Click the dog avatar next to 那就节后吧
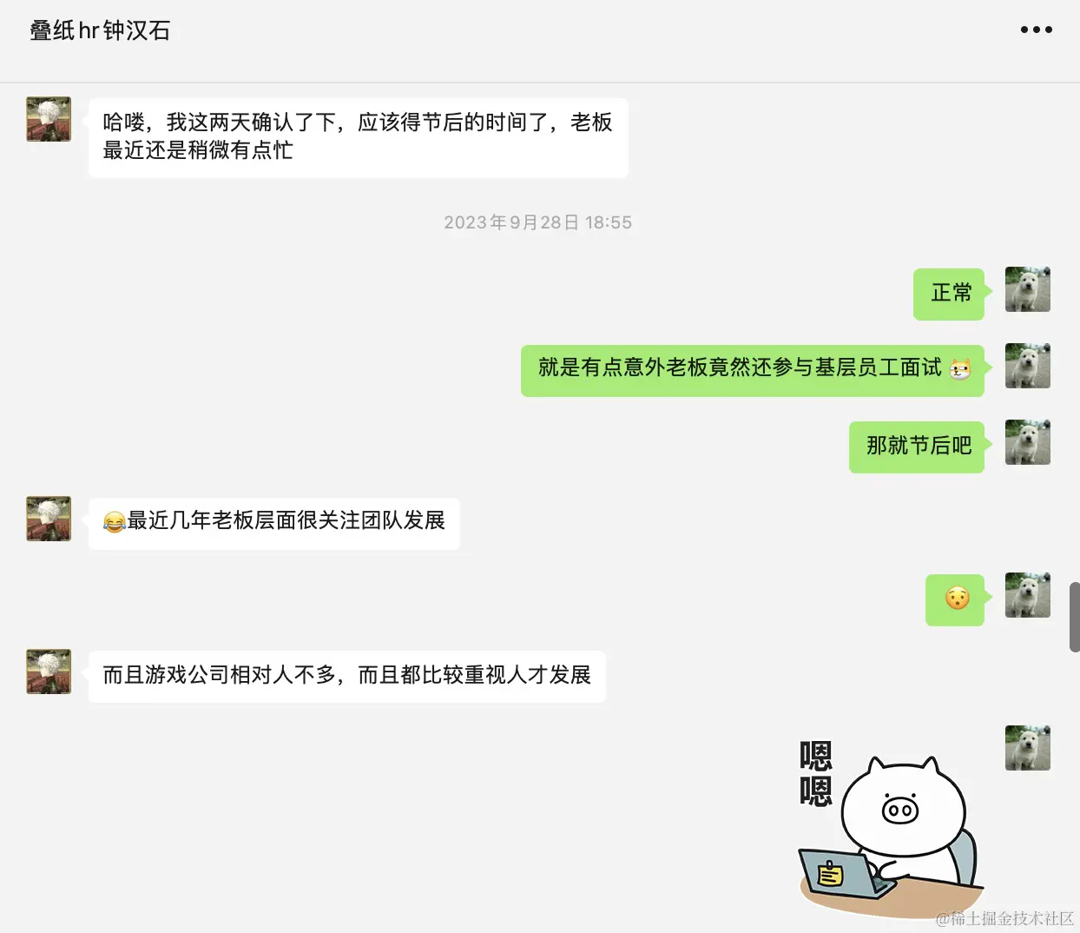The height and width of the screenshot is (933, 1080). pyautogui.click(x=1028, y=442)
